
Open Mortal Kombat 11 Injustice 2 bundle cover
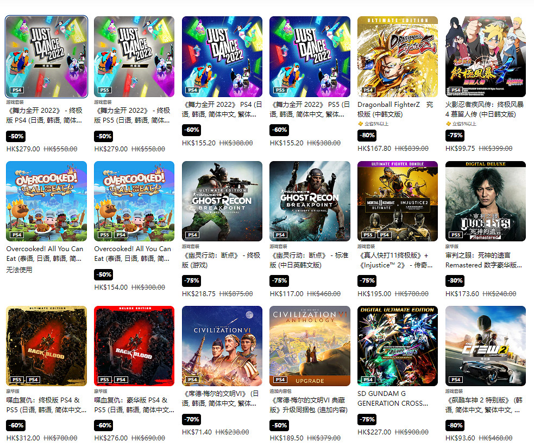click(x=398, y=201)
